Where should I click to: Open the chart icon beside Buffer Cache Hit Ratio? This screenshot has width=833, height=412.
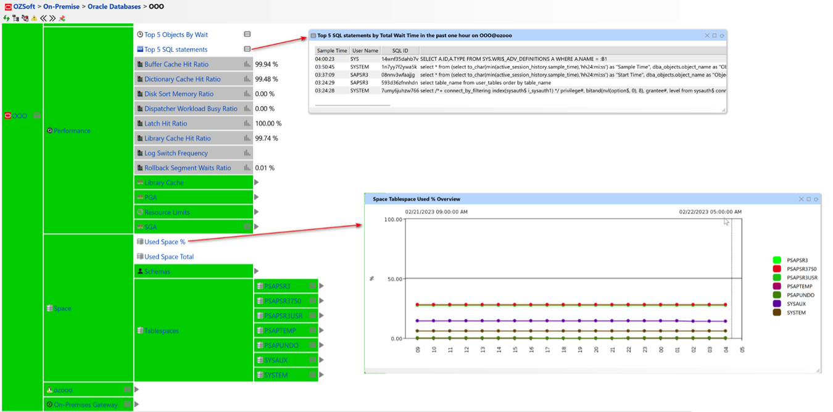(247, 64)
